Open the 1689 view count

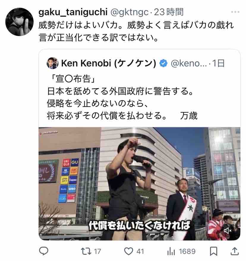pos(187,251)
